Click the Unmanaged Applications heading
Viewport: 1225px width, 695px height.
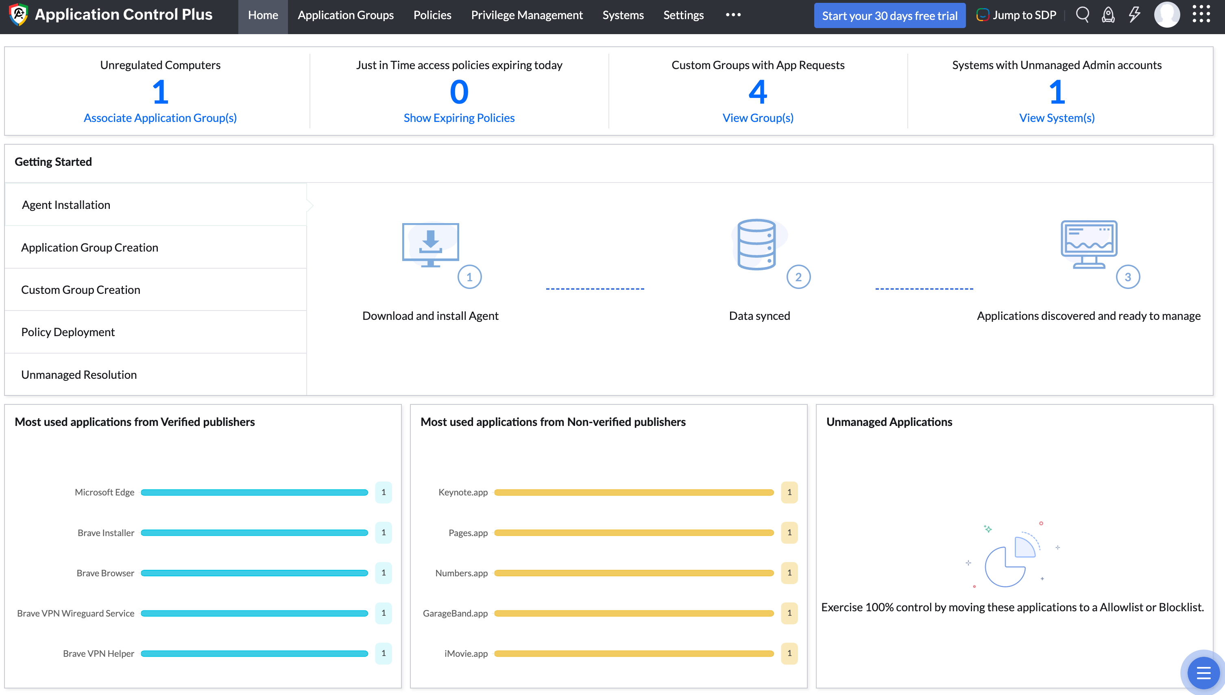tap(889, 422)
